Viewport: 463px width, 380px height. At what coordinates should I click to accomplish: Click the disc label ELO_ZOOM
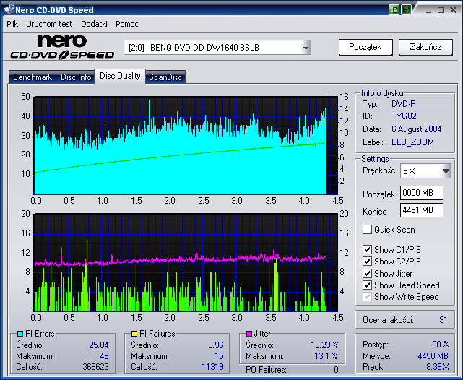point(412,142)
